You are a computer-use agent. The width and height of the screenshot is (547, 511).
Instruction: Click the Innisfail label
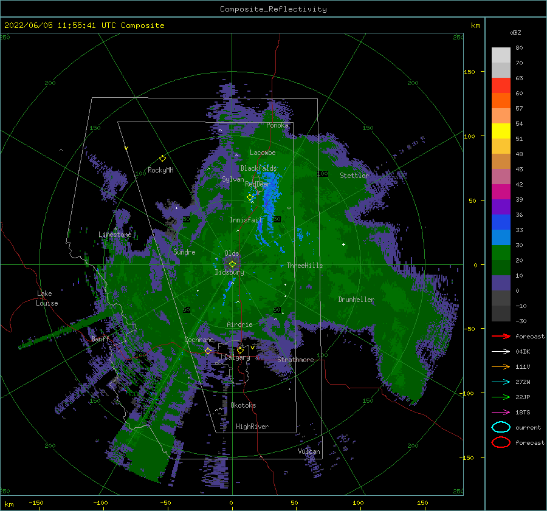[x=246, y=220]
